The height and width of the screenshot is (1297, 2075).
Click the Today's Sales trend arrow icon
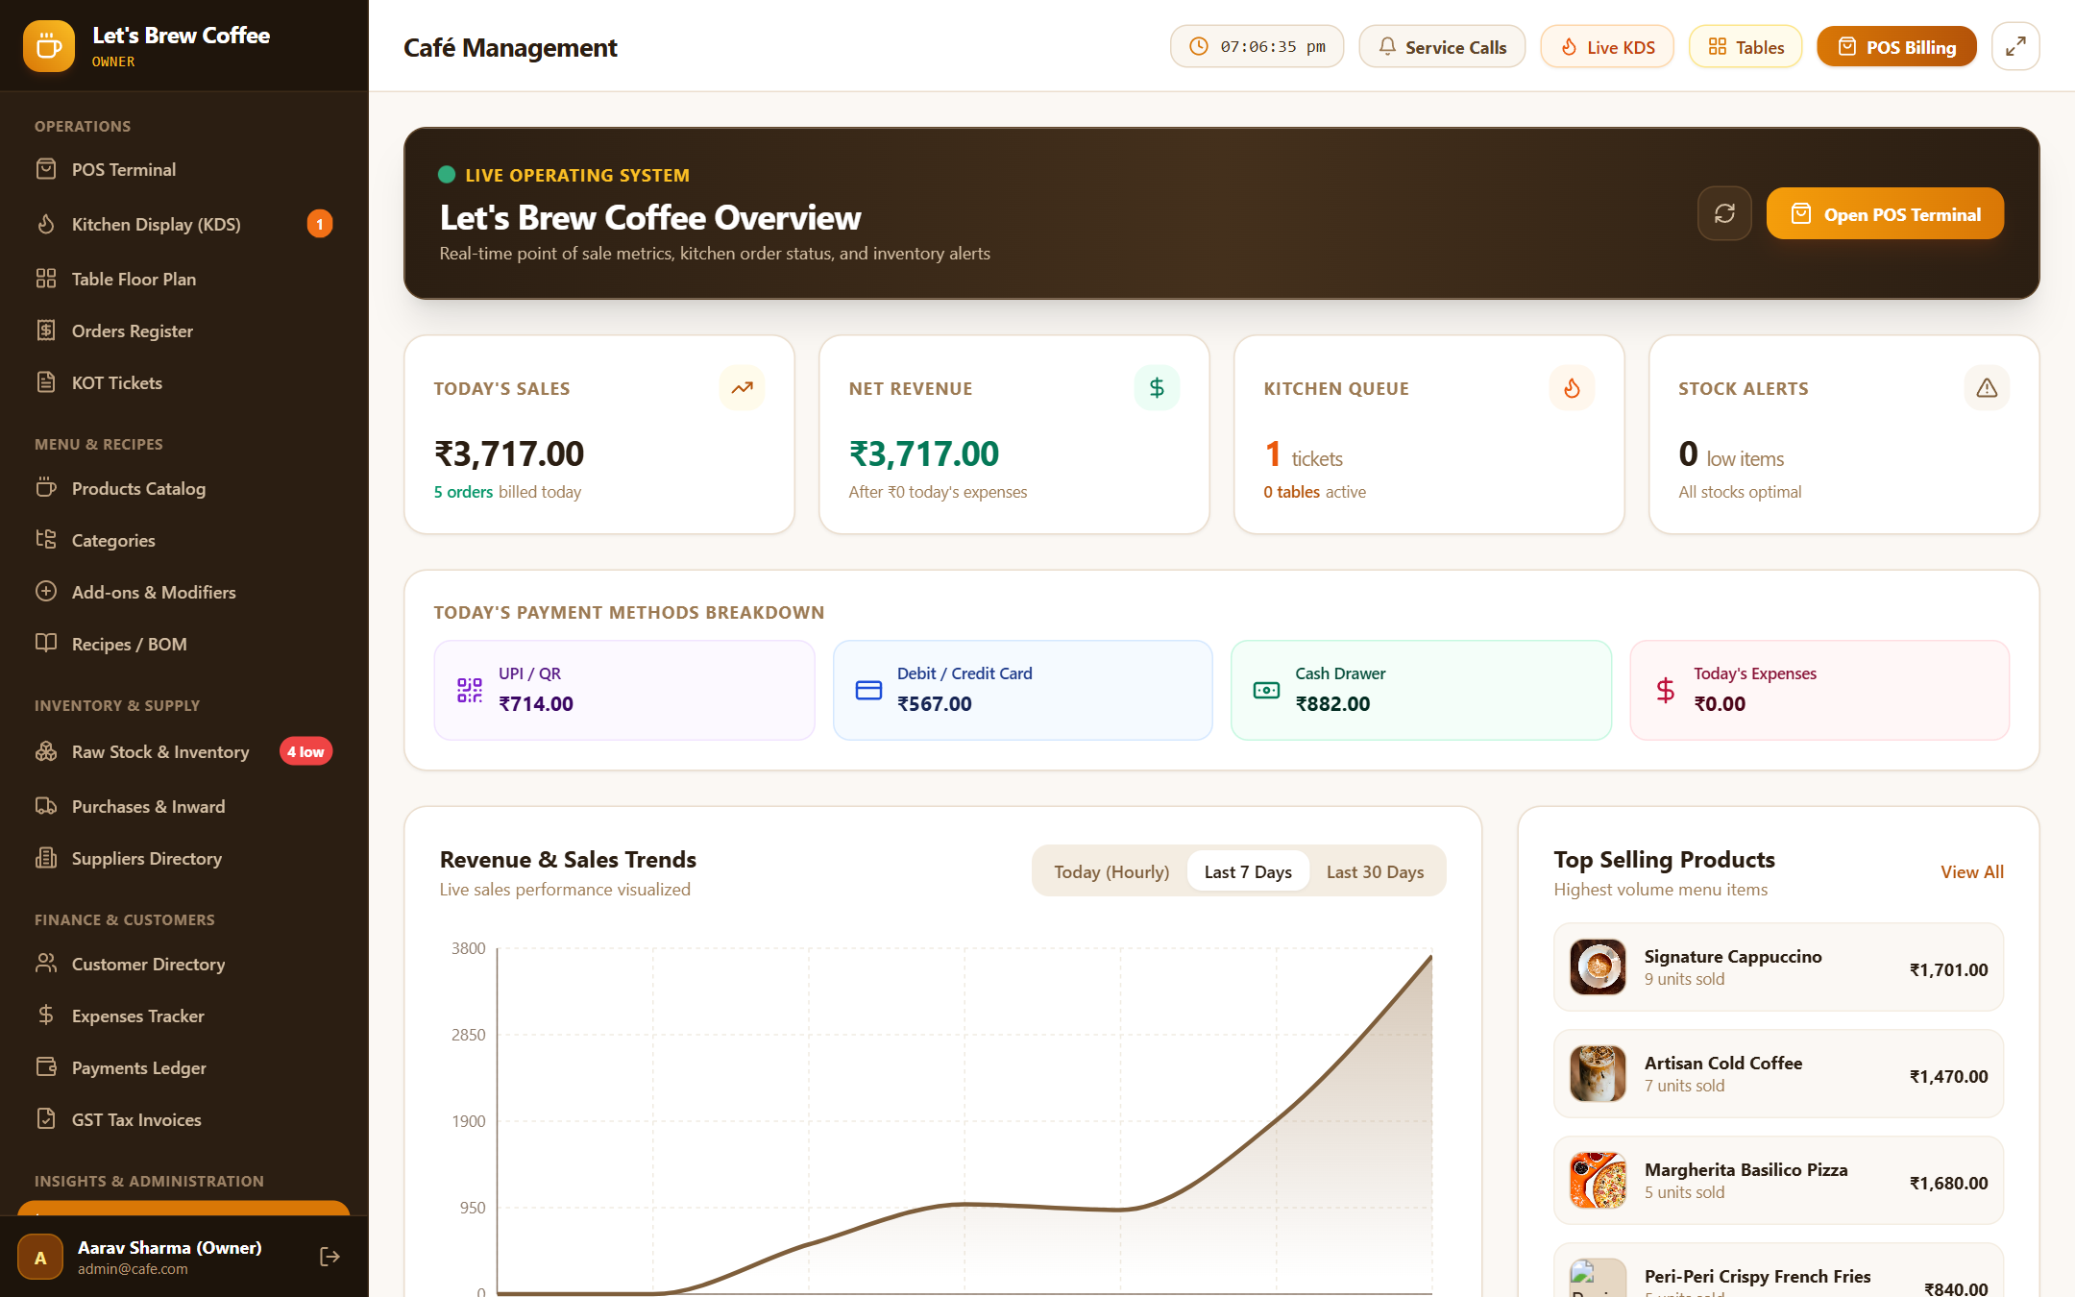point(742,388)
